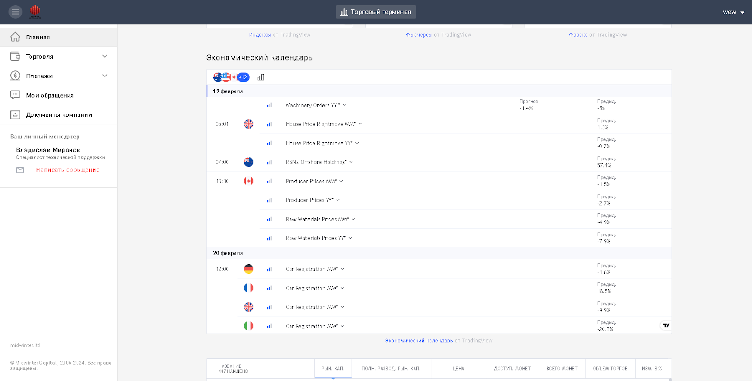
Task: Expand the Торговля chevron
Action: [105, 56]
